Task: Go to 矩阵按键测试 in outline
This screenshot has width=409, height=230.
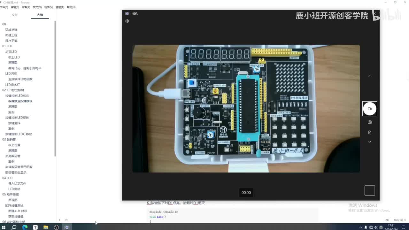Action: (x=14, y=205)
